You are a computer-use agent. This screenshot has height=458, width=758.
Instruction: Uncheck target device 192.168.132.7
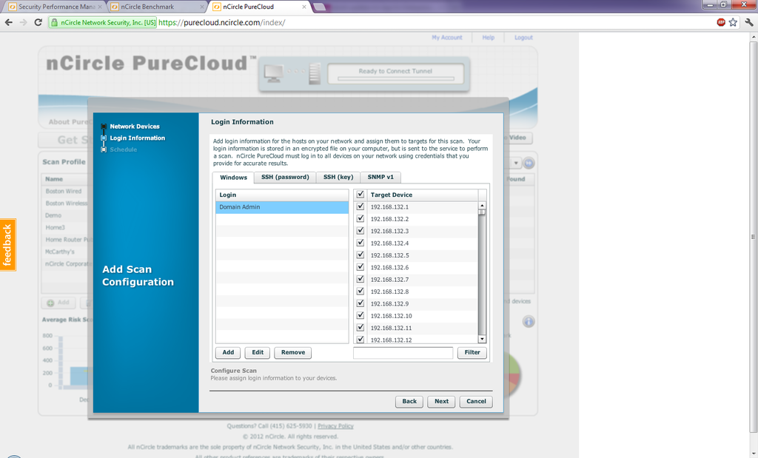pos(359,279)
